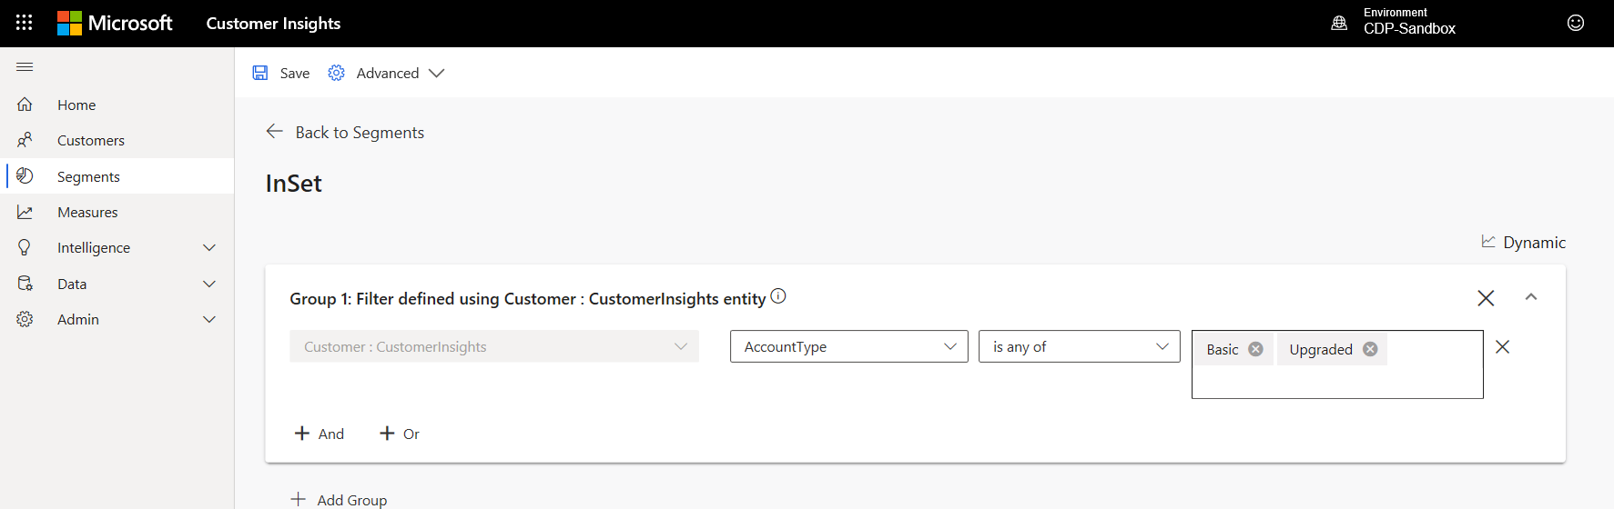Open the app launcher waffle icon
Screen dimensions: 1614x509
coord(25,23)
